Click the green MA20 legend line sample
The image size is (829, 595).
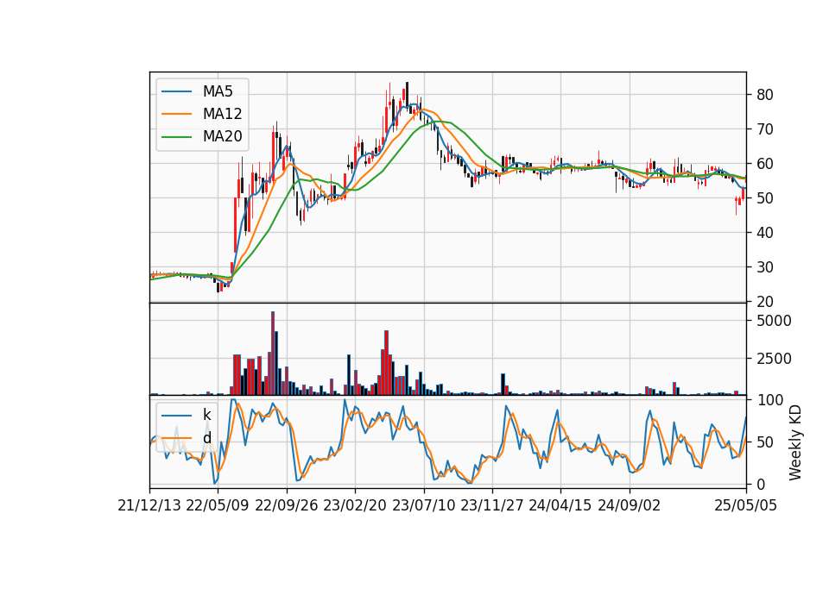click(x=176, y=137)
